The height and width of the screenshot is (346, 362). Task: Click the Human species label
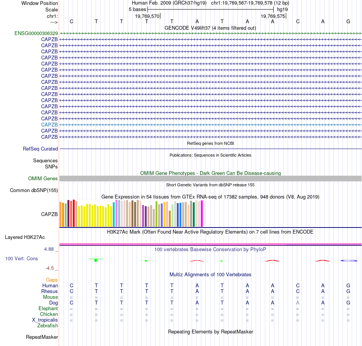[x=50, y=286]
